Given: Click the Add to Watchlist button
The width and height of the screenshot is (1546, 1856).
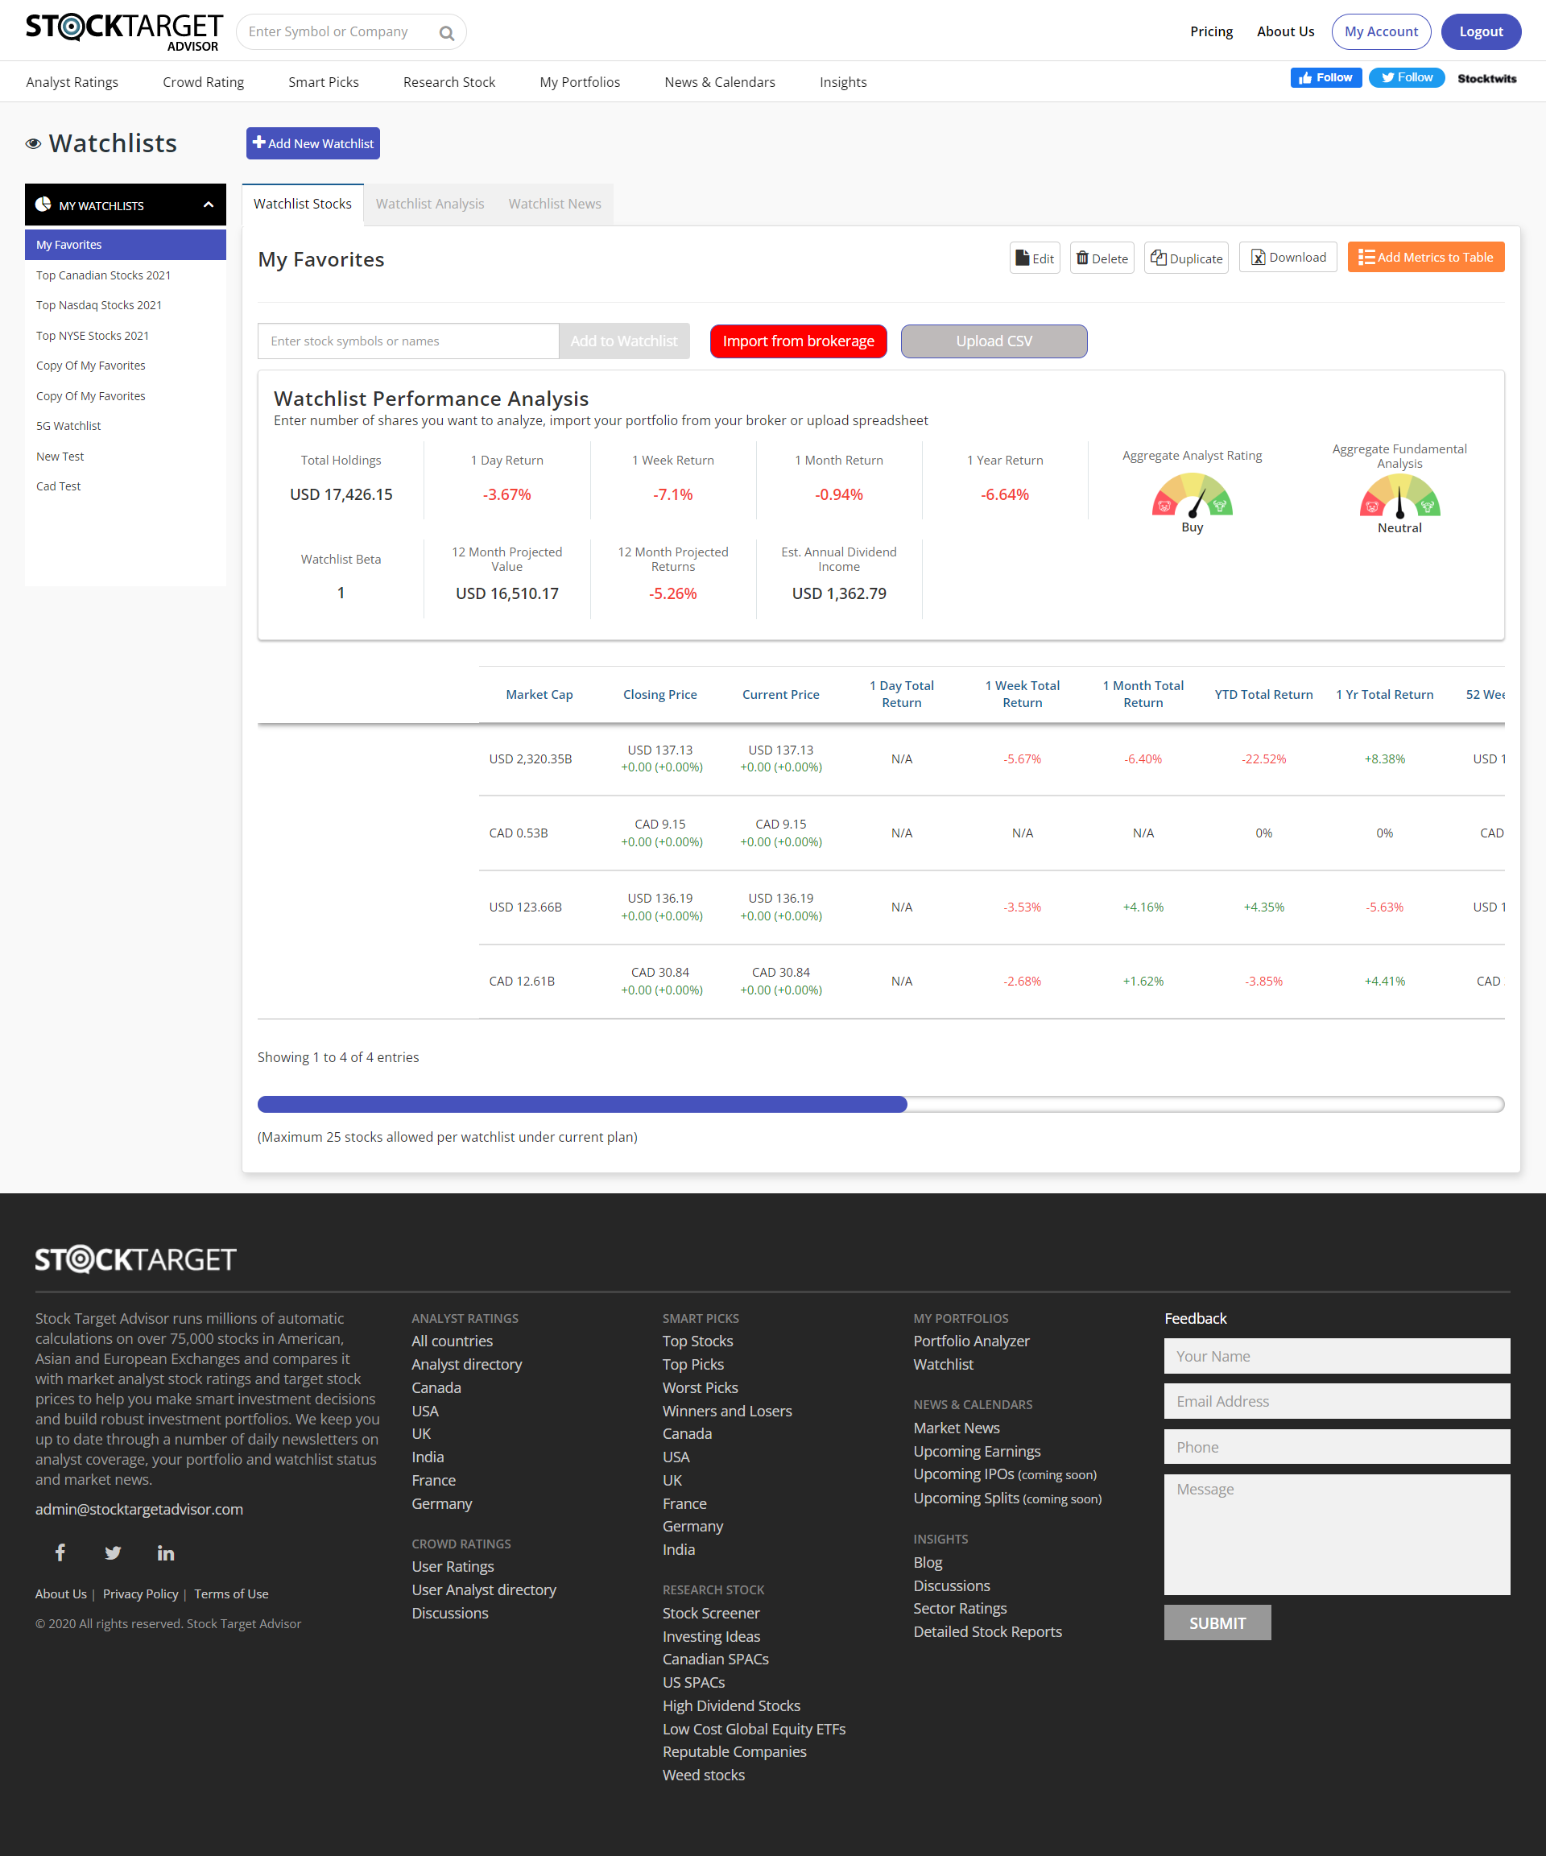Looking at the screenshot, I should pos(624,341).
